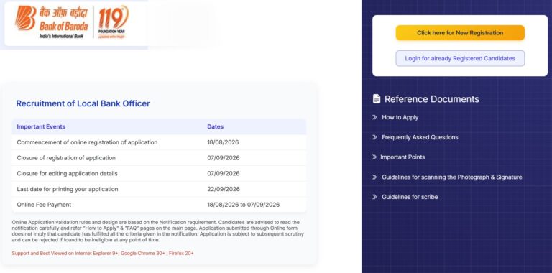Open Guidelines for scanning the Photograph & Signature
552x273 pixels.
point(451,177)
